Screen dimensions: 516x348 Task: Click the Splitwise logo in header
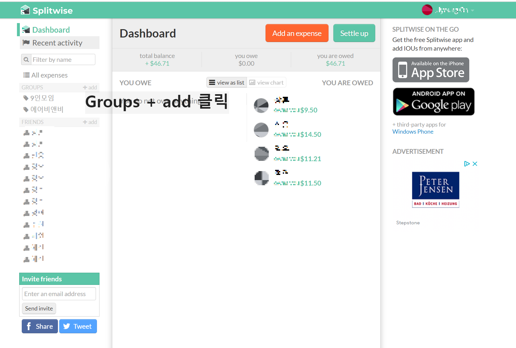coord(47,10)
